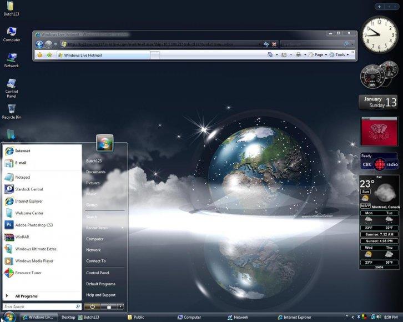The width and height of the screenshot is (403, 322).
Task: Click CBC radio gadget
Action: (x=379, y=162)
